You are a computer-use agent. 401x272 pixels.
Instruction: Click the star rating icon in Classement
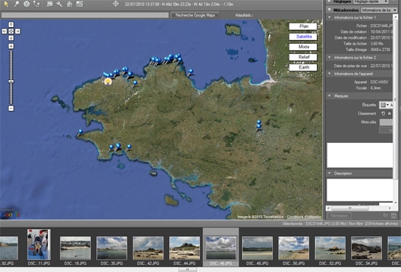coord(389,113)
